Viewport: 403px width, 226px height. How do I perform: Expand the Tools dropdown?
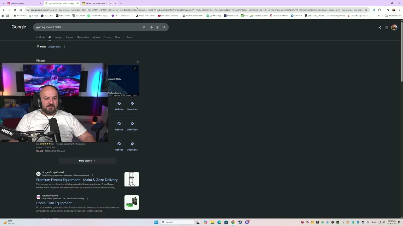click(x=131, y=37)
